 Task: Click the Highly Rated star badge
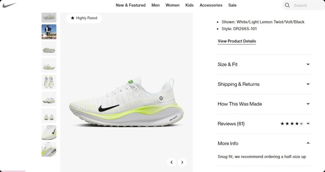coord(84,18)
